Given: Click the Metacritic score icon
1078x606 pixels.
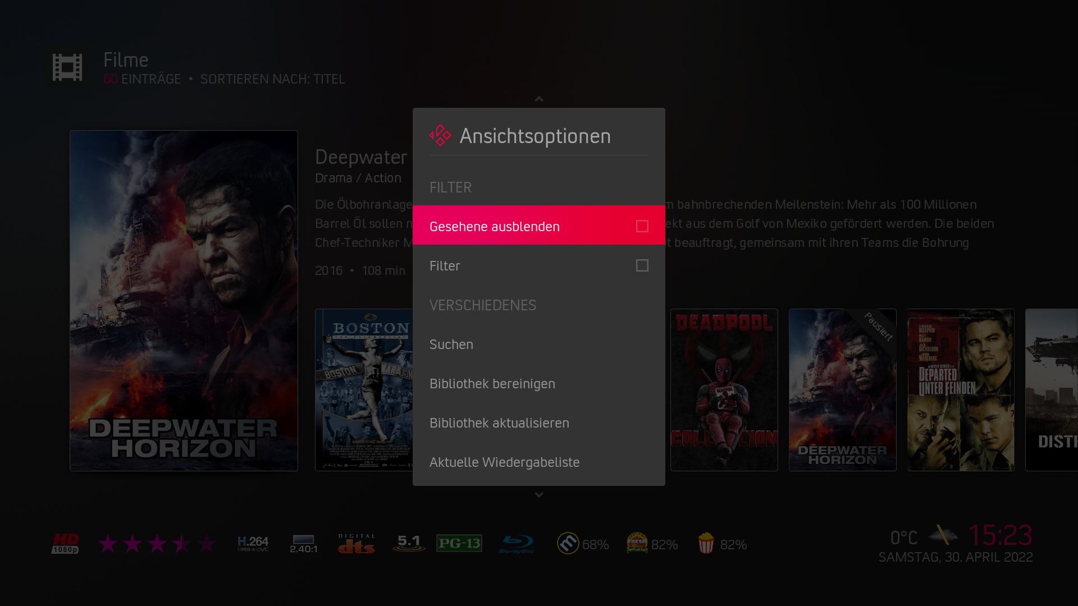Looking at the screenshot, I should point(568,543).
